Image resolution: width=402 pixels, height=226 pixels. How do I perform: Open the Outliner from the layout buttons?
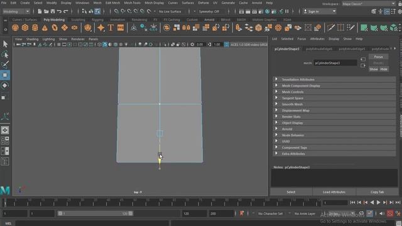5,161
